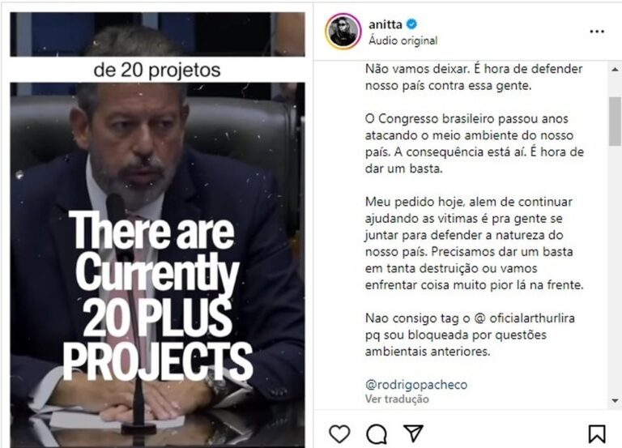Screen dimensions: 622x448
Task: Like the post with the heart icon
Action: (x=339, y=433)
